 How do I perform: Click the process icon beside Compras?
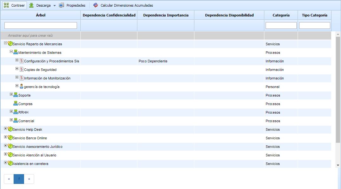(x=16, y=104)
